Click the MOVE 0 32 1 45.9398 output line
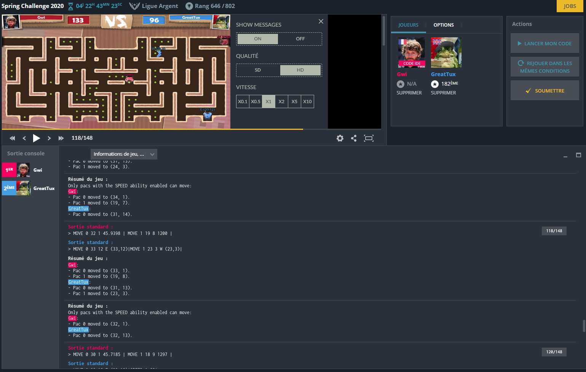 120,233
